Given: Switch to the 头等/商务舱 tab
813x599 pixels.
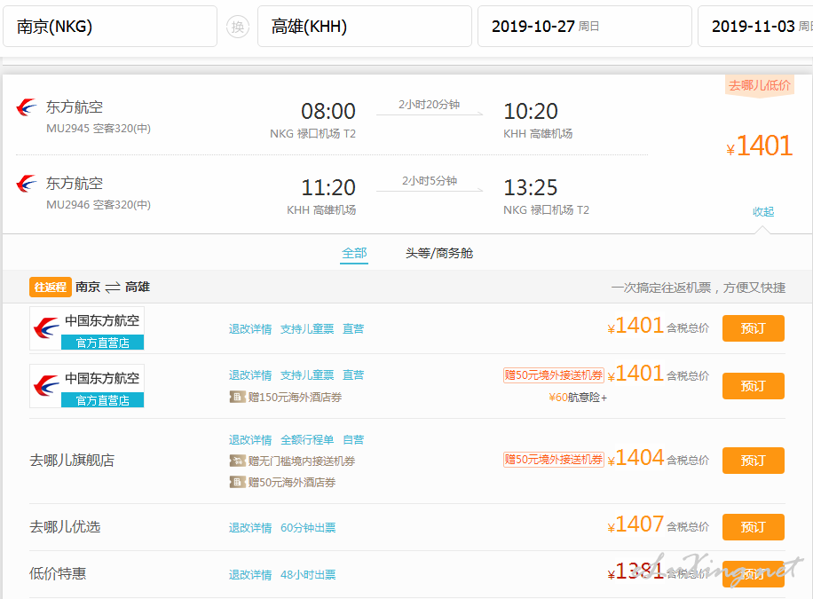Looking at the screenshot, I should point(439,253).
